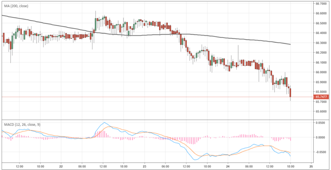Click the last red candlestick at 18:00

pyautogui.click(x=291, y=93)
